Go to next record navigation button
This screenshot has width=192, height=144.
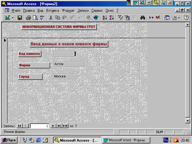[53, 126]
